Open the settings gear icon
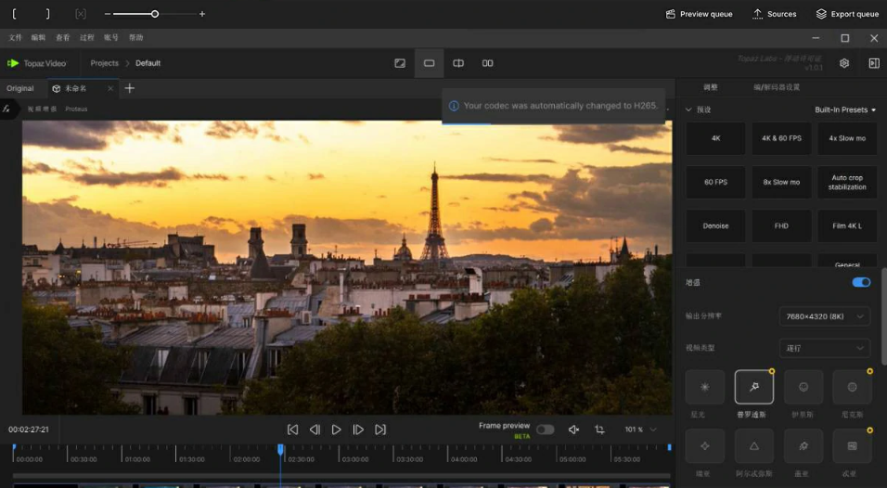 (x=844, y=63)
